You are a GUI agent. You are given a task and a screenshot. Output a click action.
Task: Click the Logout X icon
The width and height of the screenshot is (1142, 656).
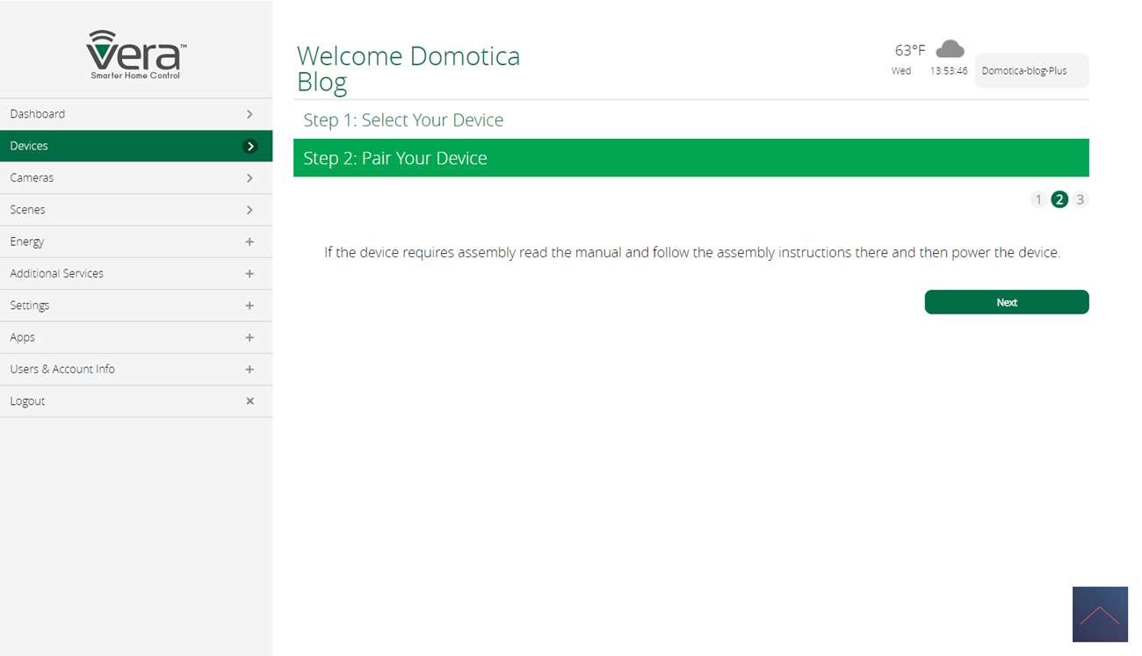click(x=249, y=401)
